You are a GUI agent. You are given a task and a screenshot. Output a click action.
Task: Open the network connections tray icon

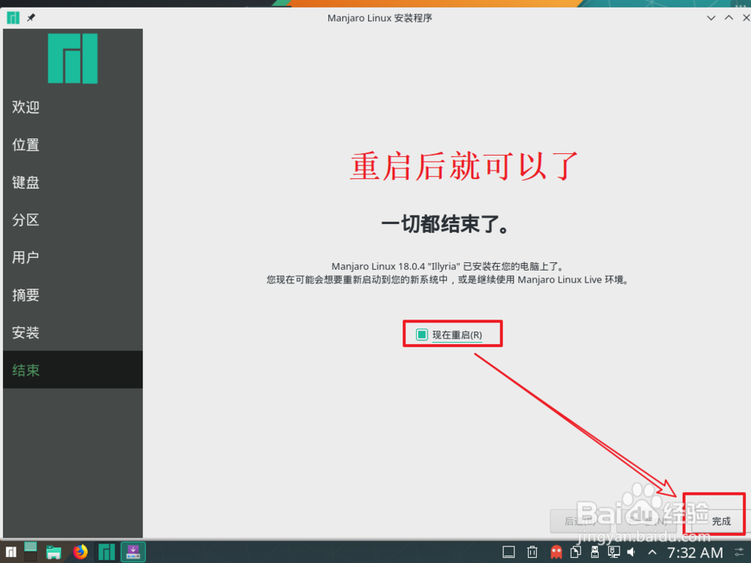[614, 552]
